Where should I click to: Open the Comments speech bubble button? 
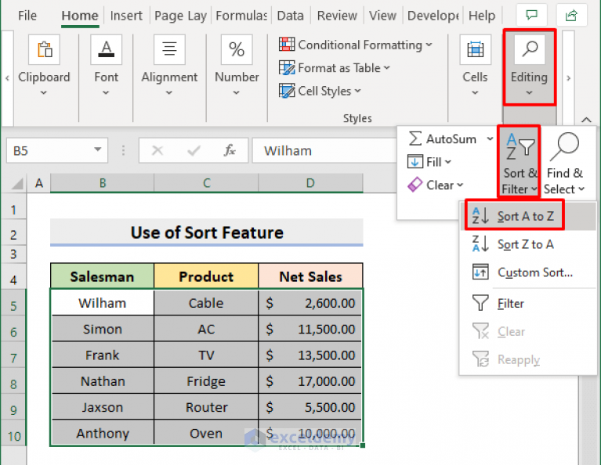532,15
